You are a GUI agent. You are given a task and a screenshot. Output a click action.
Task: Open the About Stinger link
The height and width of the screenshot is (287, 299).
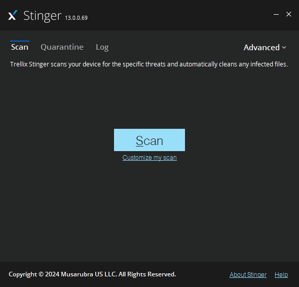248,275
